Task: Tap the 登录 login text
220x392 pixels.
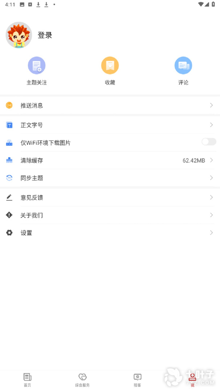Action: pyautogui.click(x=45, y=35)
